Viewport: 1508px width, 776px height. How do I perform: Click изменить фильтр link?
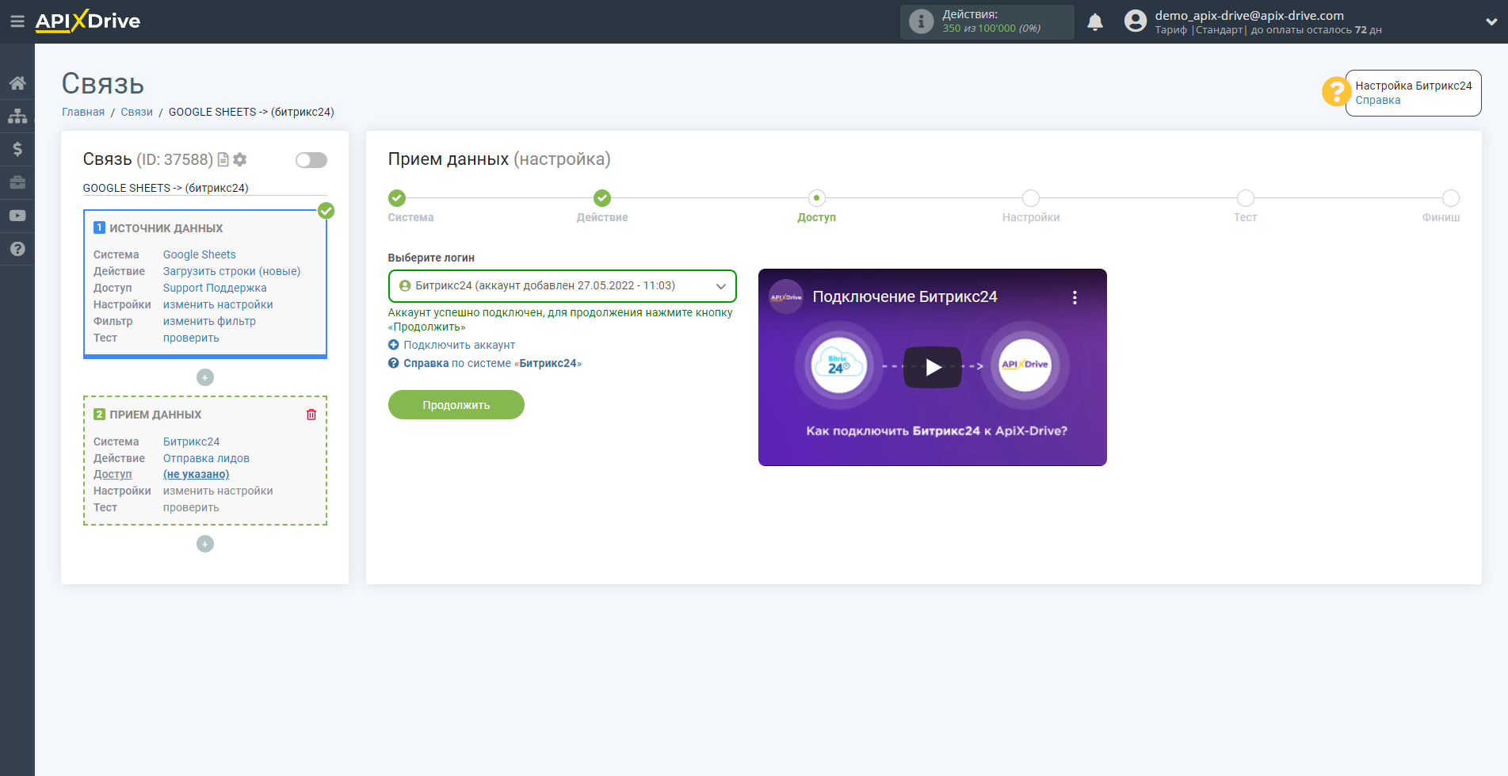[x=209, y=321]
